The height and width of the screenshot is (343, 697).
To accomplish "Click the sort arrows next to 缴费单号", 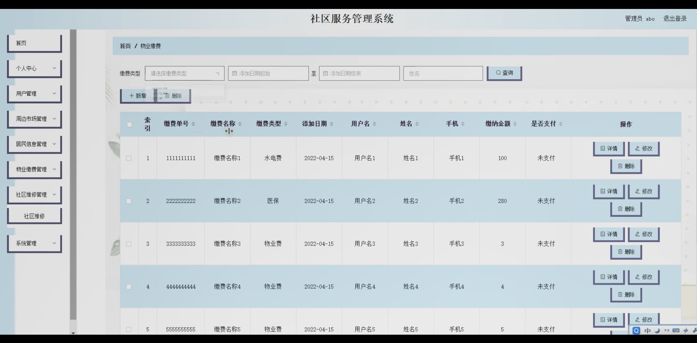I will pyautogui.click(x=193, y=124).
